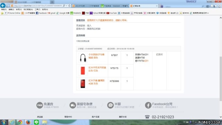The width and height of the screenshot is (222, 125).
Task: Click the Search magnifier in the address bar
Action: coord(64,6)
